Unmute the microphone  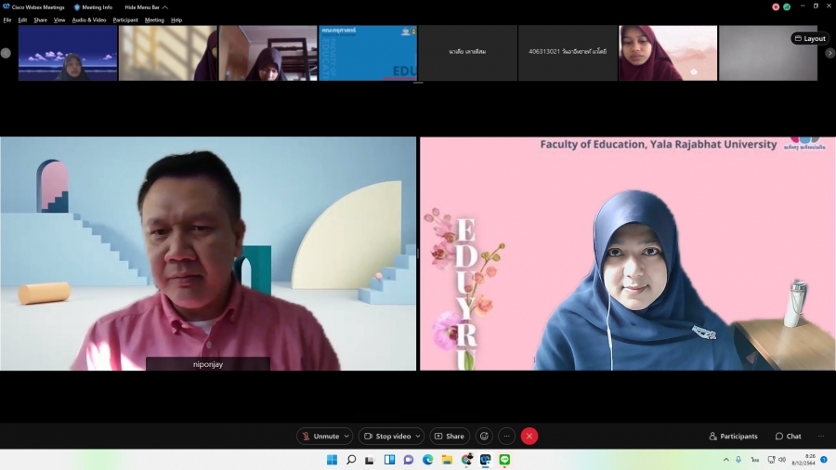coord(320,436)
